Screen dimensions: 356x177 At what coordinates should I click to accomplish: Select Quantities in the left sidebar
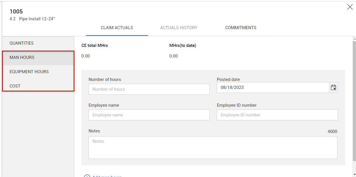point(21,43)
